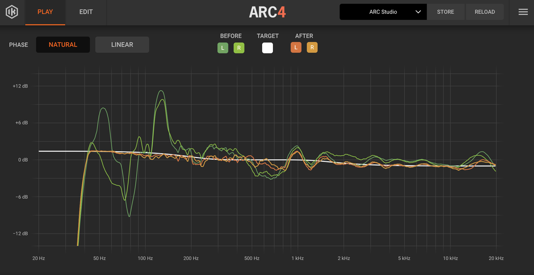Switch to the EDIT tab
The width and height of the screenshot is (534, 275).
click(x=86, y=12)
